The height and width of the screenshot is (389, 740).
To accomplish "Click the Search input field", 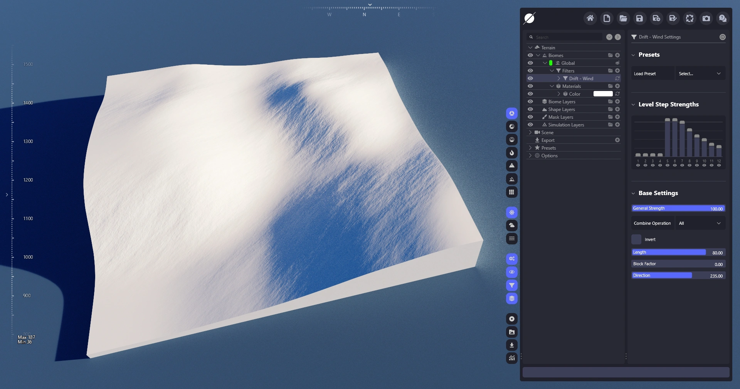I will [567, 37].
